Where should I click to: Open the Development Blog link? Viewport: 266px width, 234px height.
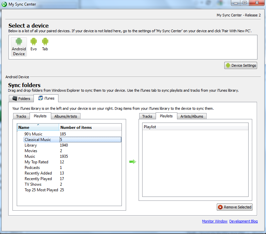point(243,221)
